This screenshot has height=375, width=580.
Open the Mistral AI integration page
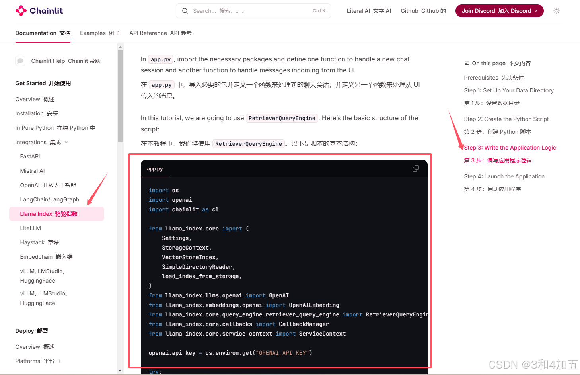pos(33,171)
